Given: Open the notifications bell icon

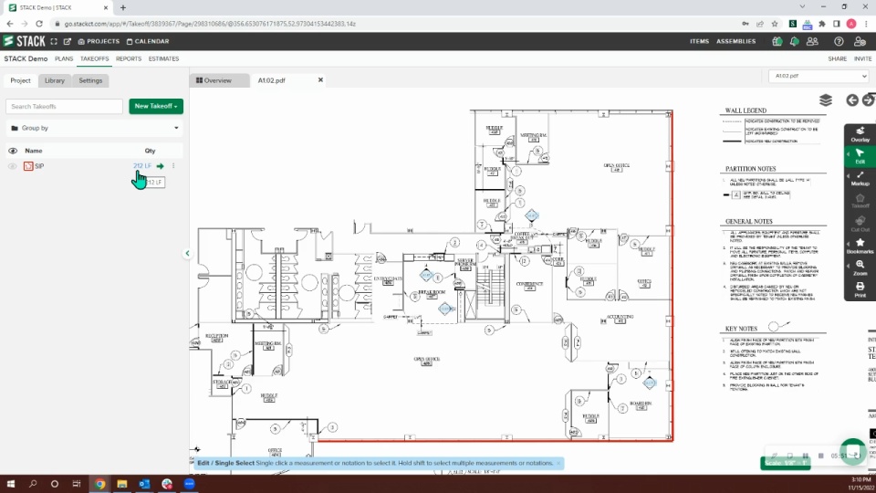Looking at the screenshot, I should tap(794, 41).
